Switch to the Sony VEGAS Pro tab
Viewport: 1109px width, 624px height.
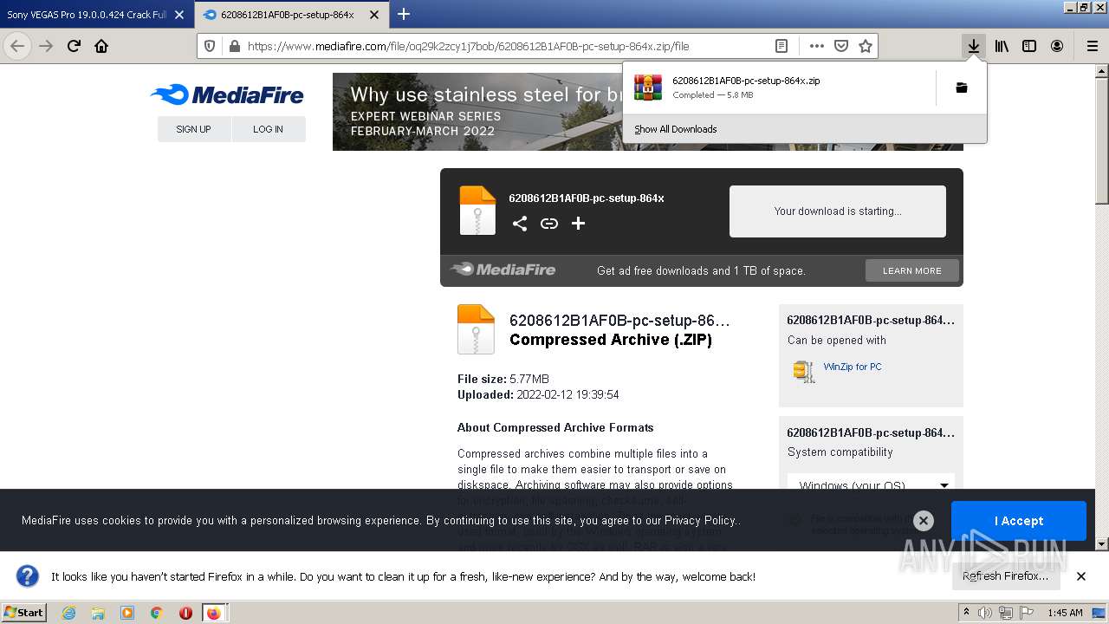(x=87, y=15)
